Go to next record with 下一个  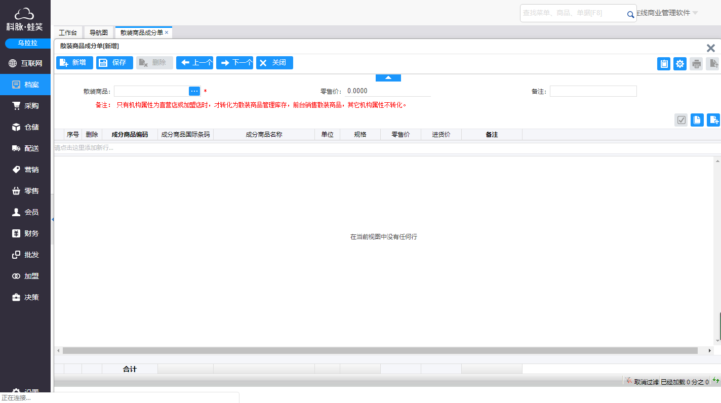click(x=234, y=63)
